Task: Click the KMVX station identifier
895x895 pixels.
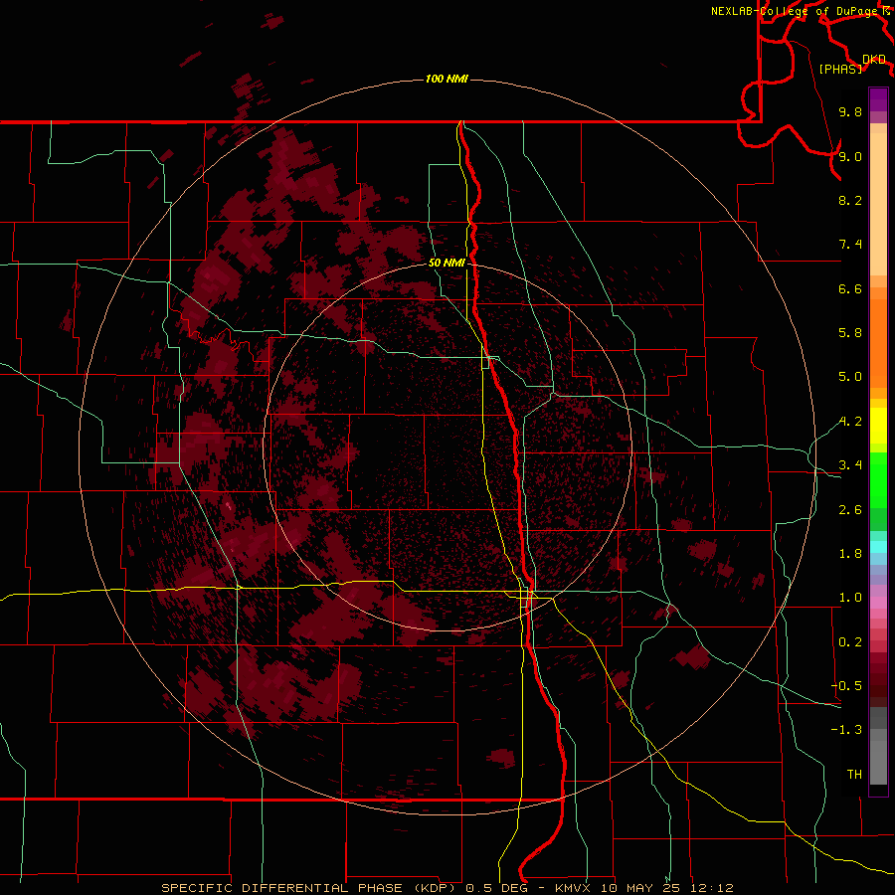Action: coord(573,888)
